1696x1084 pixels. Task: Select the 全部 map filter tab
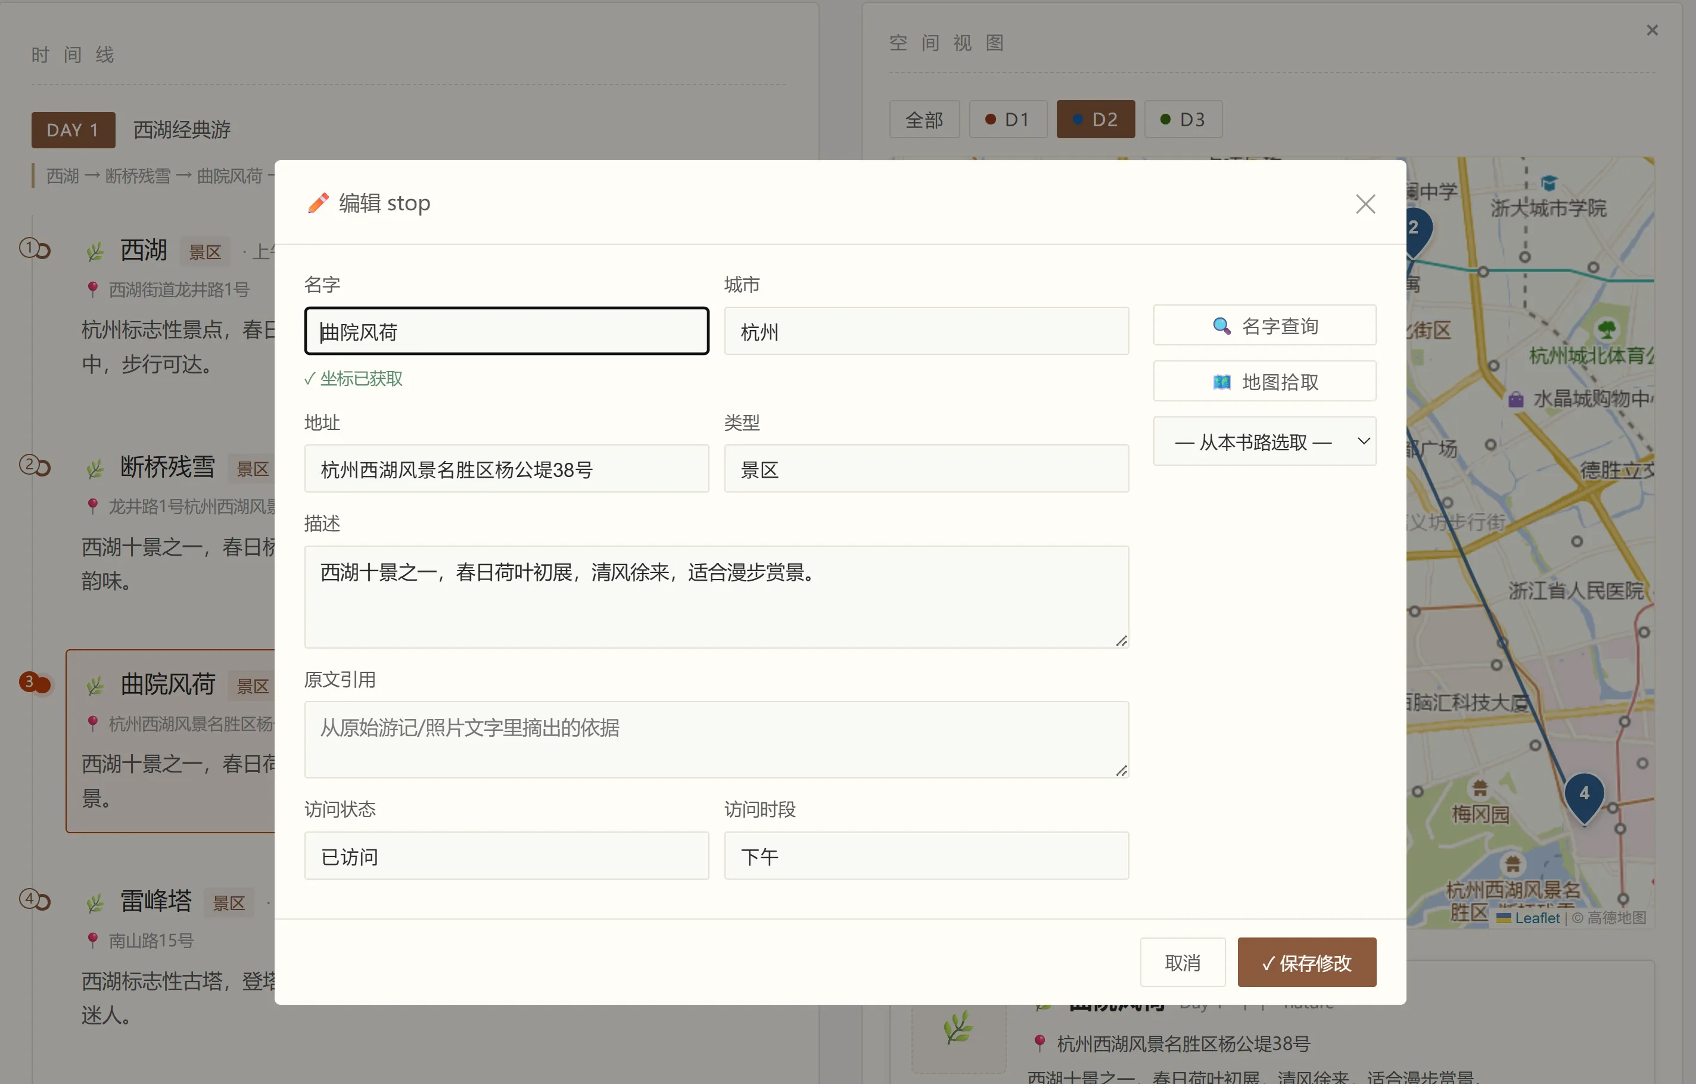(924, 120)
